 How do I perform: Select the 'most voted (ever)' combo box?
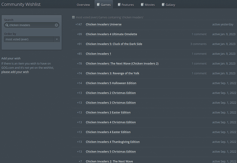(32, 39)
